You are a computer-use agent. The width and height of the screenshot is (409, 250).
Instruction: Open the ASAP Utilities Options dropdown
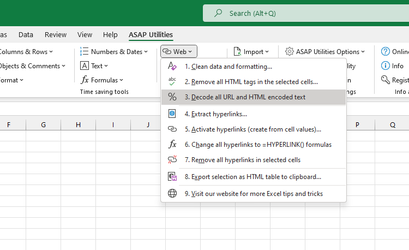[325, 51]
